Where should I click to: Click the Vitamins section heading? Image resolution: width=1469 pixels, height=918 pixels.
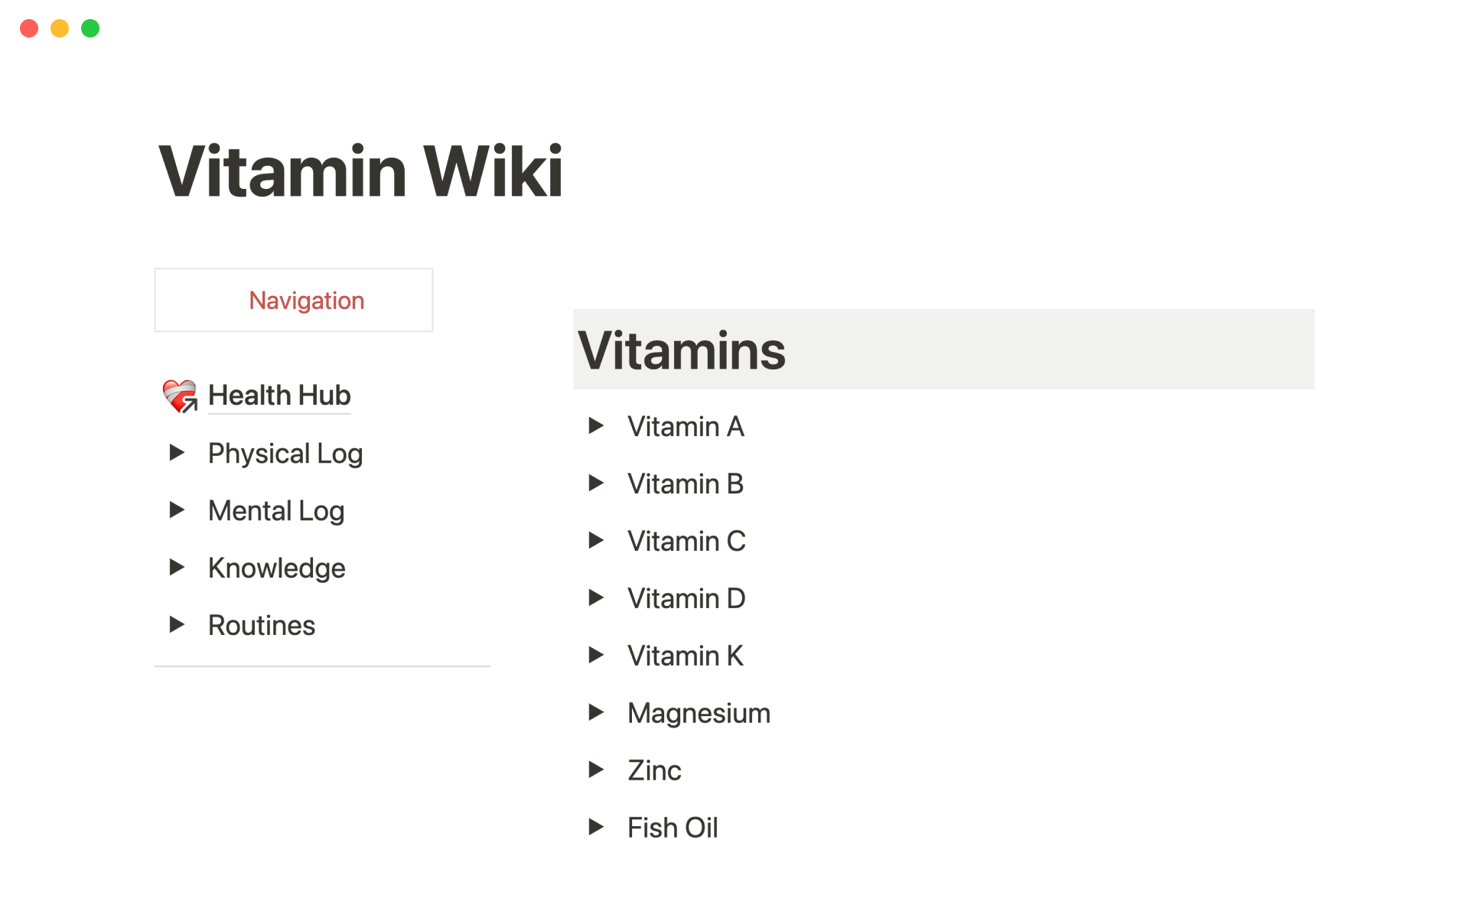pos(682,350)
